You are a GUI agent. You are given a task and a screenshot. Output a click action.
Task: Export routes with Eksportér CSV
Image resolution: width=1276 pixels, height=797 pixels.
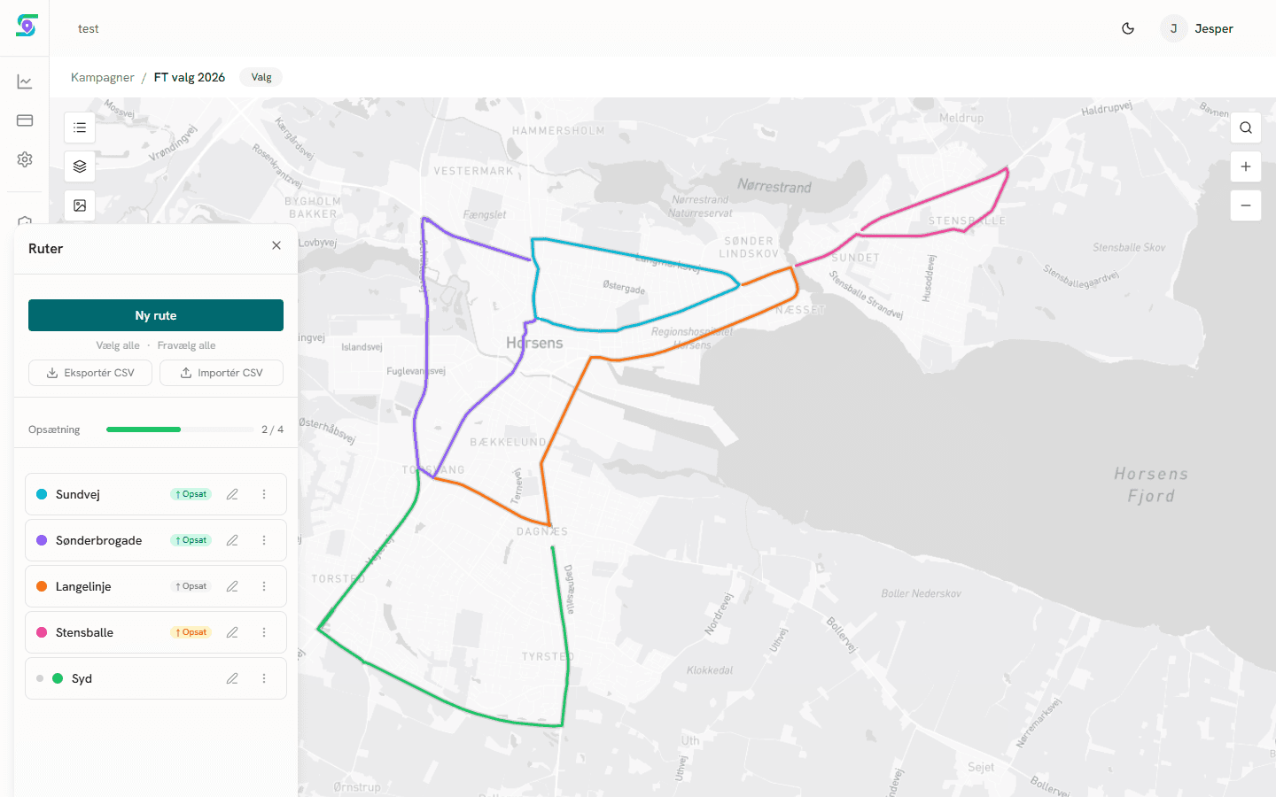(x=90, y=373)
